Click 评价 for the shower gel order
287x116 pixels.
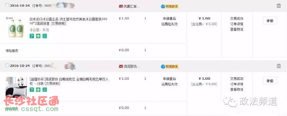[270, 21]
